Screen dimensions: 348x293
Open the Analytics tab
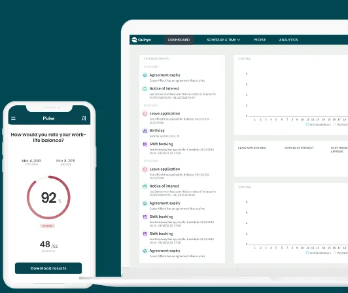[x=288, y=40]
